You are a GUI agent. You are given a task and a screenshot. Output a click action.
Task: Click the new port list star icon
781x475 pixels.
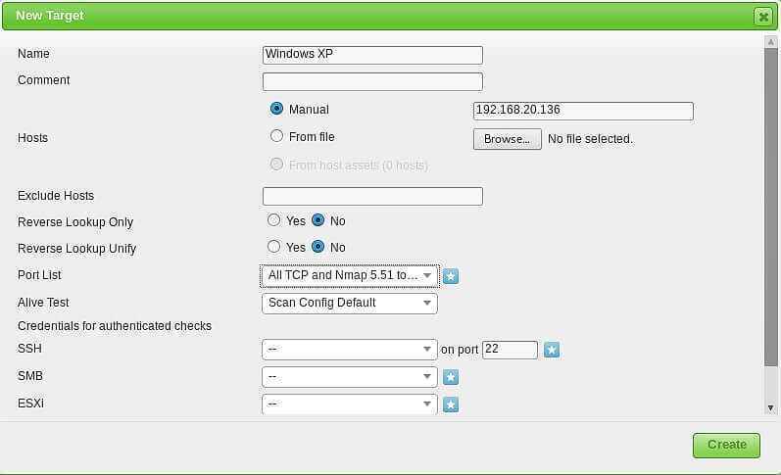click(451, 276)
